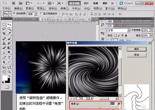Select the Eraser tool
This screenshot has height=110, width=155.
4,48
